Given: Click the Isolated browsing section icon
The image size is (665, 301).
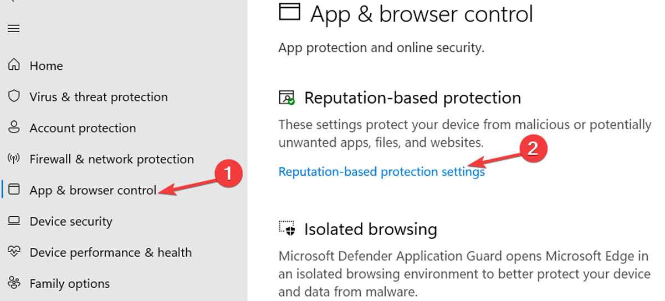Looking at the screenshot, I should (x=287, y=228).
